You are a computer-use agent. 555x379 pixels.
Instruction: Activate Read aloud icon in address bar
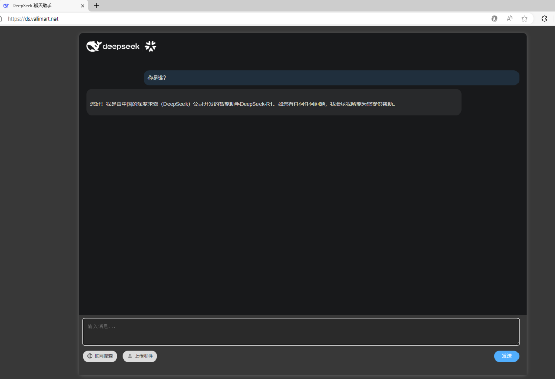tap(509, 19)
